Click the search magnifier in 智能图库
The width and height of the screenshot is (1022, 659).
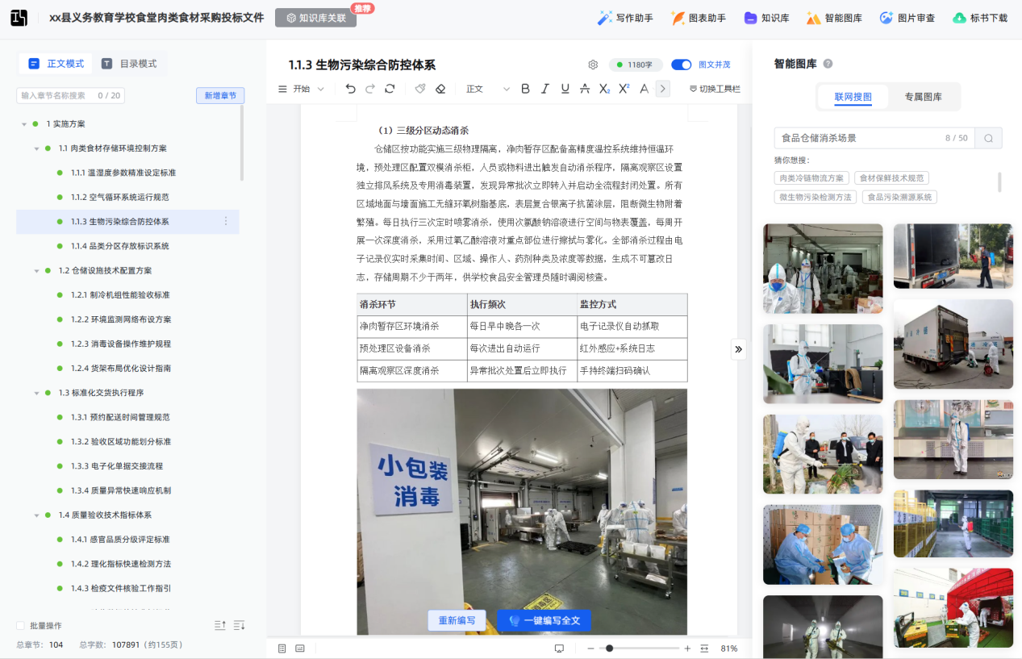click(988, 138)
